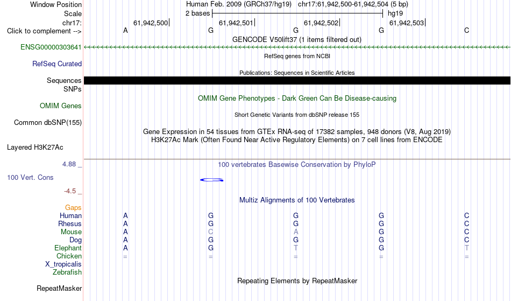Click the 4.88 PhyloP upper scale value
Image resolution: width=511 pixels, height=301 pixels.
(69, 164)
